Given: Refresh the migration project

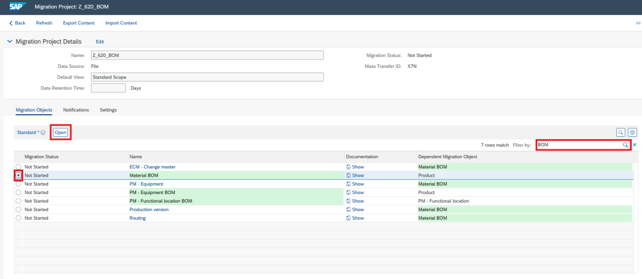Looking at the screenshot, I should pyautogui.click(x=44, y=23).
